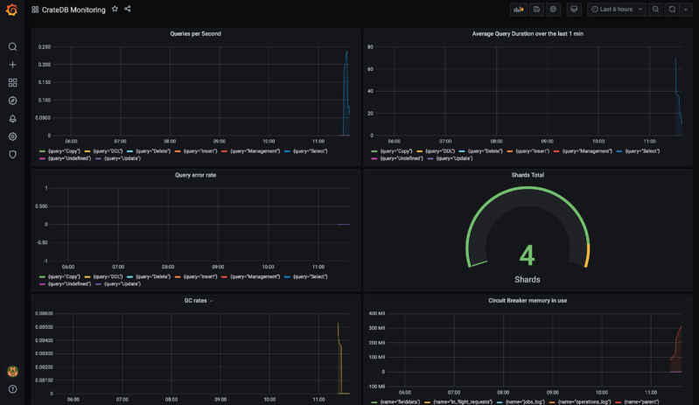Screen dimensions: 699x405
Task: Open the Help question mark icon
Action: pyautogui.click(x=12, y=389)
